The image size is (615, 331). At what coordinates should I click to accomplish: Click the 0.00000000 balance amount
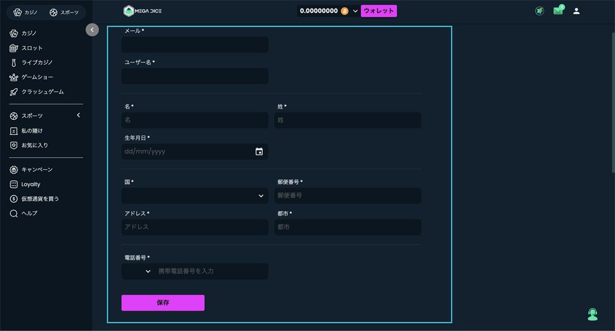(318, 11)
